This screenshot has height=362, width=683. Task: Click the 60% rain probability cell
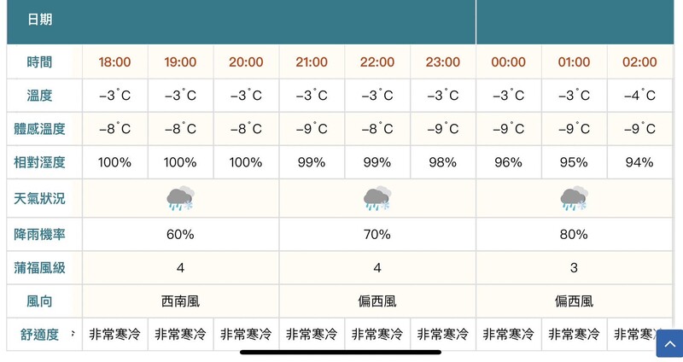pos(180,235)
